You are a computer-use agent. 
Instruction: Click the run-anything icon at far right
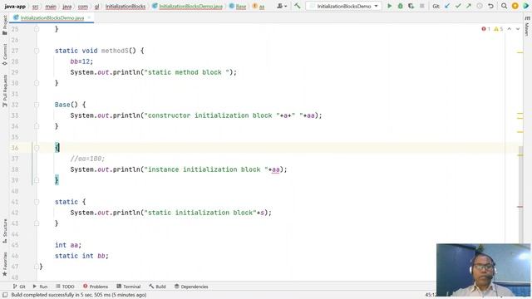pos(526,6)
